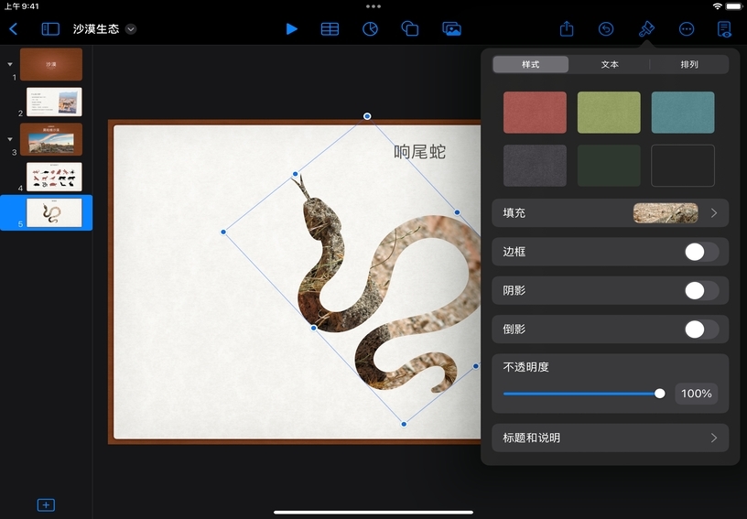The width and height of the screenshot is (747, 519).
Task: Play the slideshow
Action: point(291,29)
